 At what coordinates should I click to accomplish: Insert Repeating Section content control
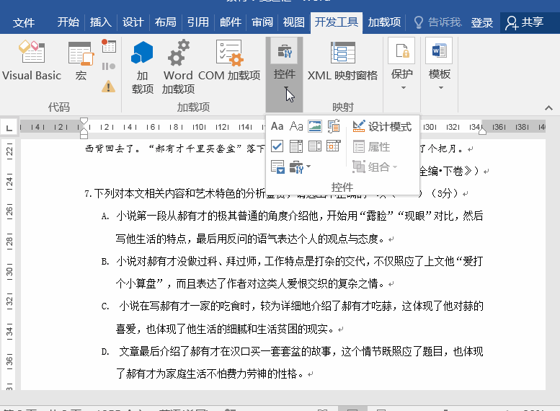click(277, 167)
